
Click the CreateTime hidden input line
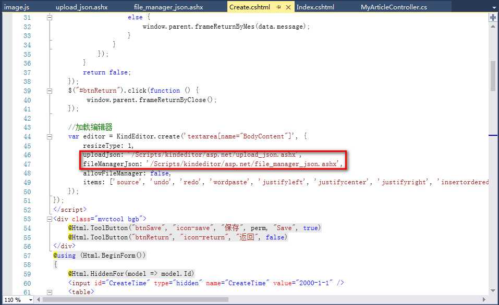pos(206,283)
